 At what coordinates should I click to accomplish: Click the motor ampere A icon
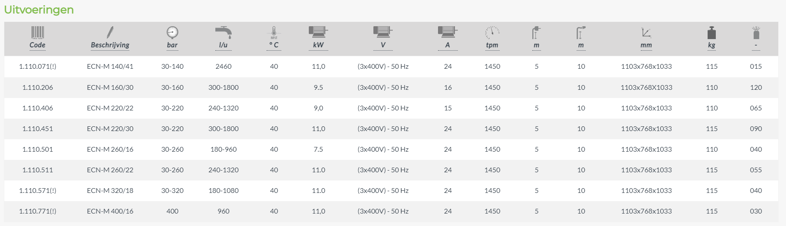tap(447, 32)
